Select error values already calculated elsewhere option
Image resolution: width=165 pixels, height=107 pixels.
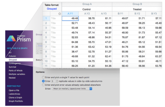(x=43, y=85)
